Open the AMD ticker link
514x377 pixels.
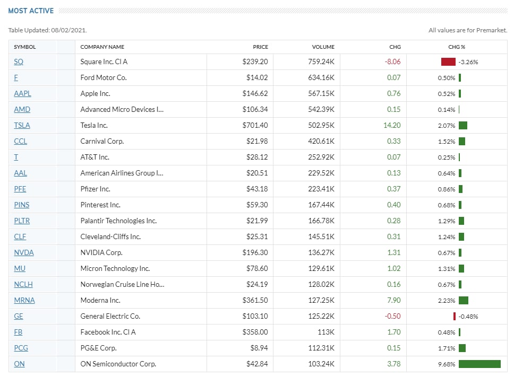(x=22, y=109)
